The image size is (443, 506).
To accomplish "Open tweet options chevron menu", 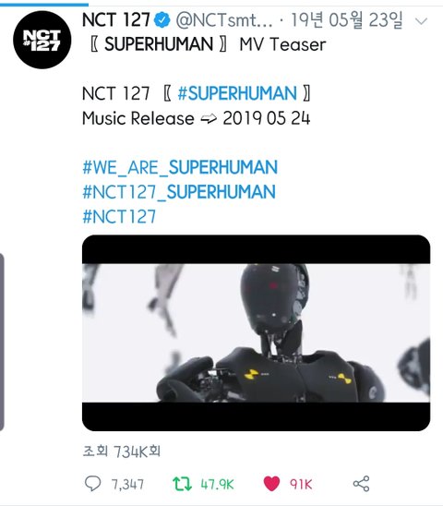I will pos(421,21).
